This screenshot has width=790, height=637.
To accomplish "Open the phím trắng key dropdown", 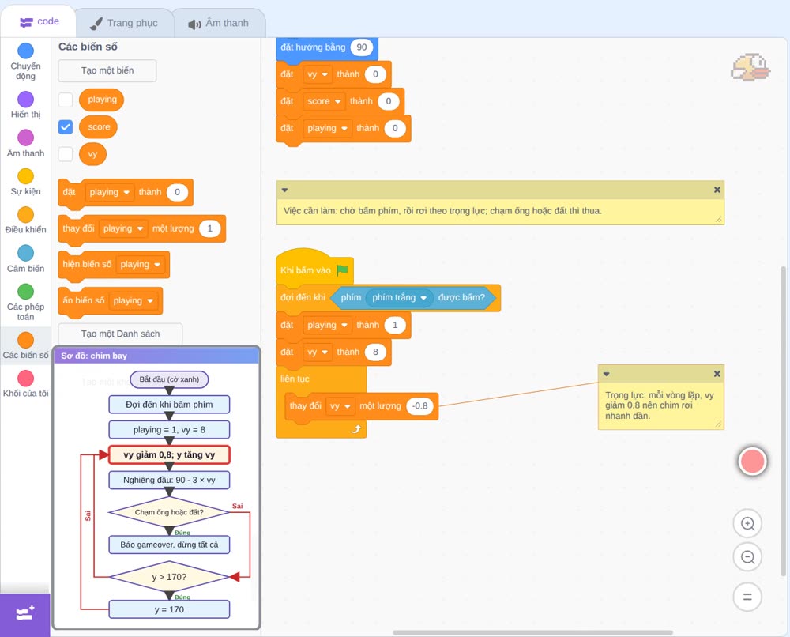I will pyautogui.click(x=399, y=297).
